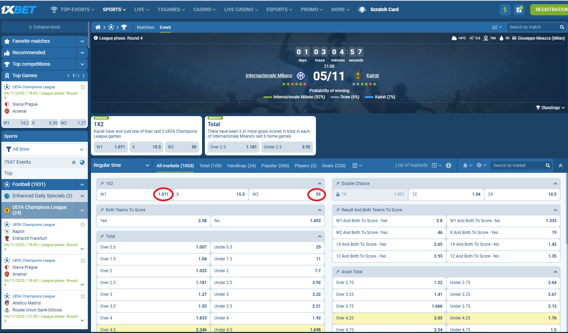Open the Regular time dropdown
This screenshot has height=333, width=568.
click(121, 165)
